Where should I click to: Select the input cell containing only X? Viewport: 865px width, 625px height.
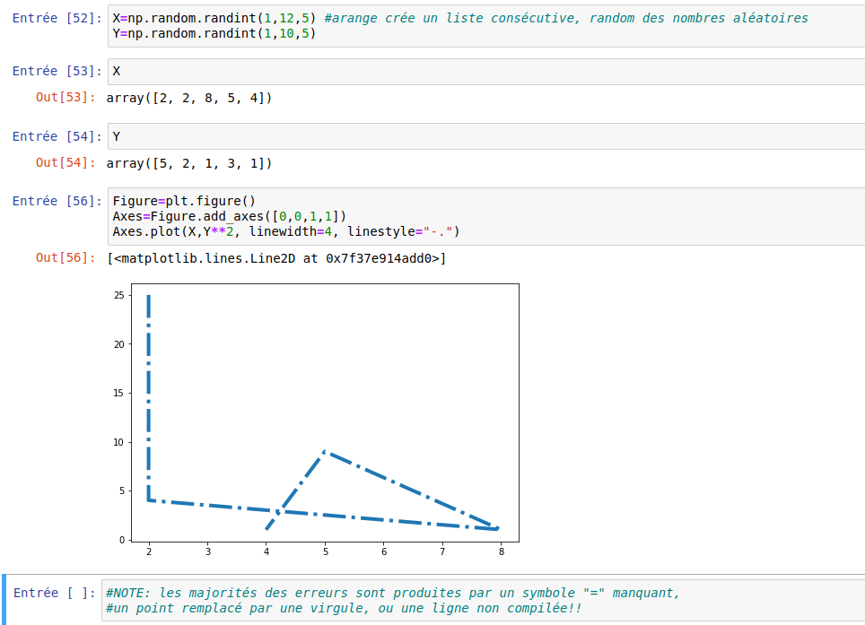click(485, 72)
